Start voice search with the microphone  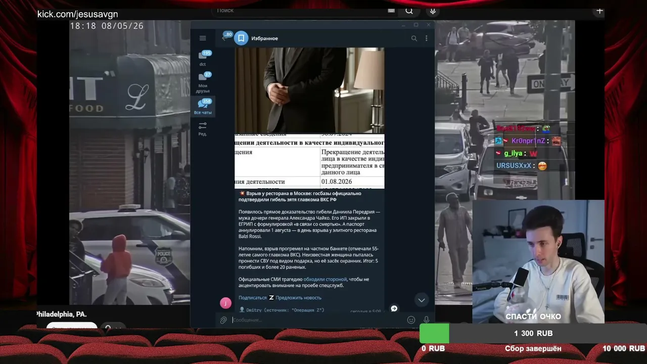pos(433,11)
